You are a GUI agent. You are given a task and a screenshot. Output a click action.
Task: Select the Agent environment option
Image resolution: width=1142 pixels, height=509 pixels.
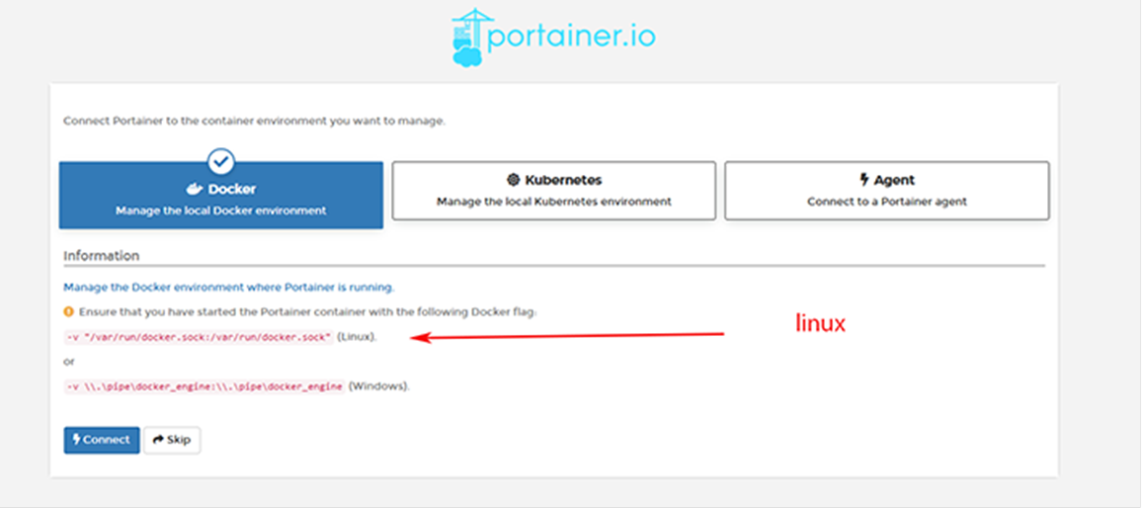(x=887, y=191)
